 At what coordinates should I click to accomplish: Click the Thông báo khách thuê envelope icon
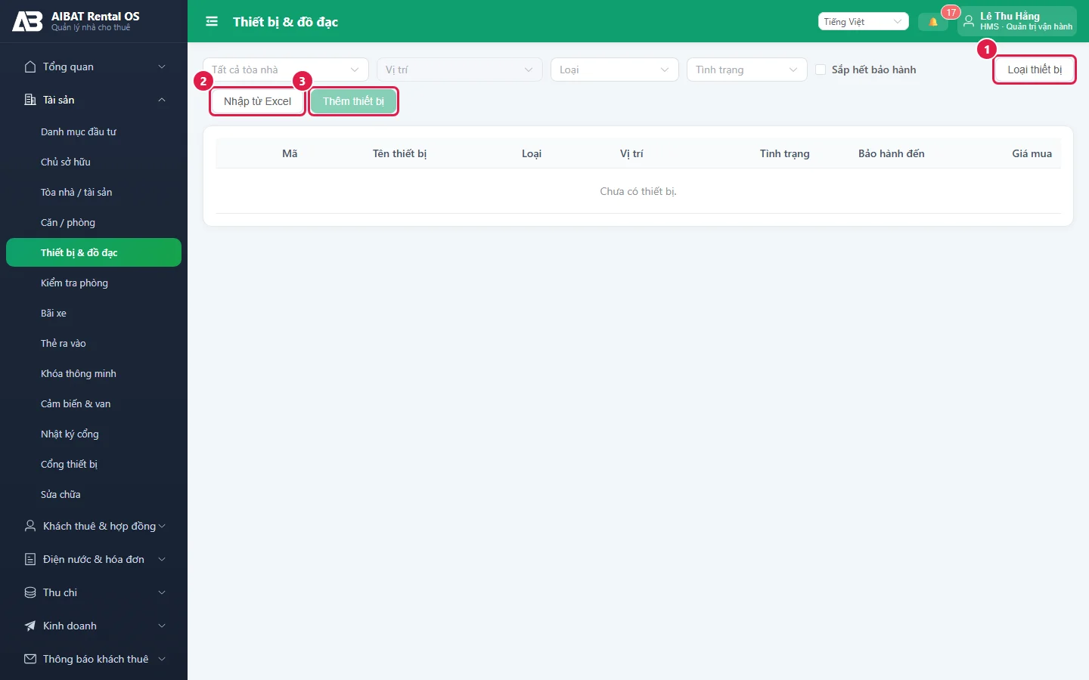(x=30, y=659)
